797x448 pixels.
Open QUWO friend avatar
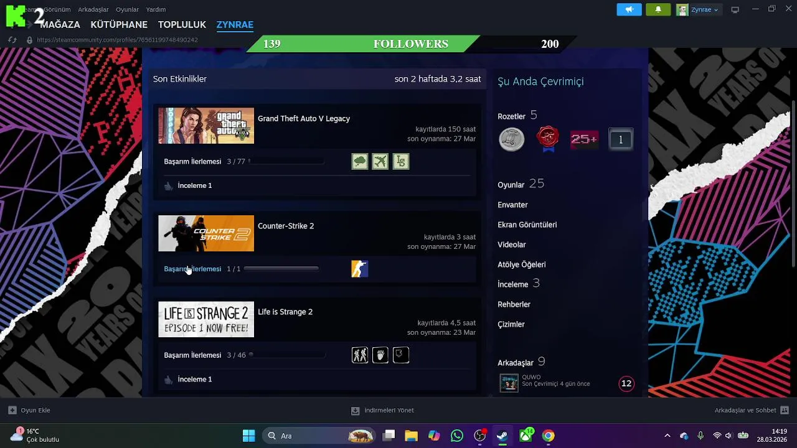coord(509,383)
